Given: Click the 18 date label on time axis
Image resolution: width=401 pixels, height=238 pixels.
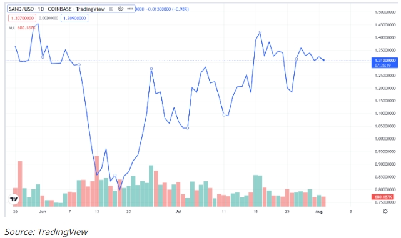Looking at the screenshot, I should (255, 211).
